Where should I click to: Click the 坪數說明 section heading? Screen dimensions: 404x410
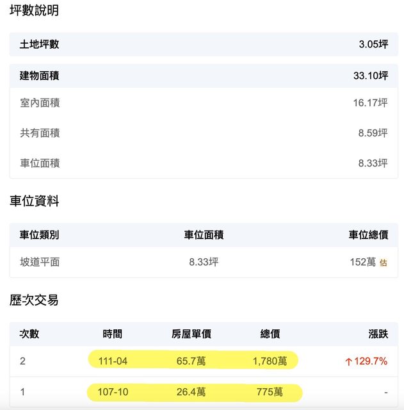(35, 10)
